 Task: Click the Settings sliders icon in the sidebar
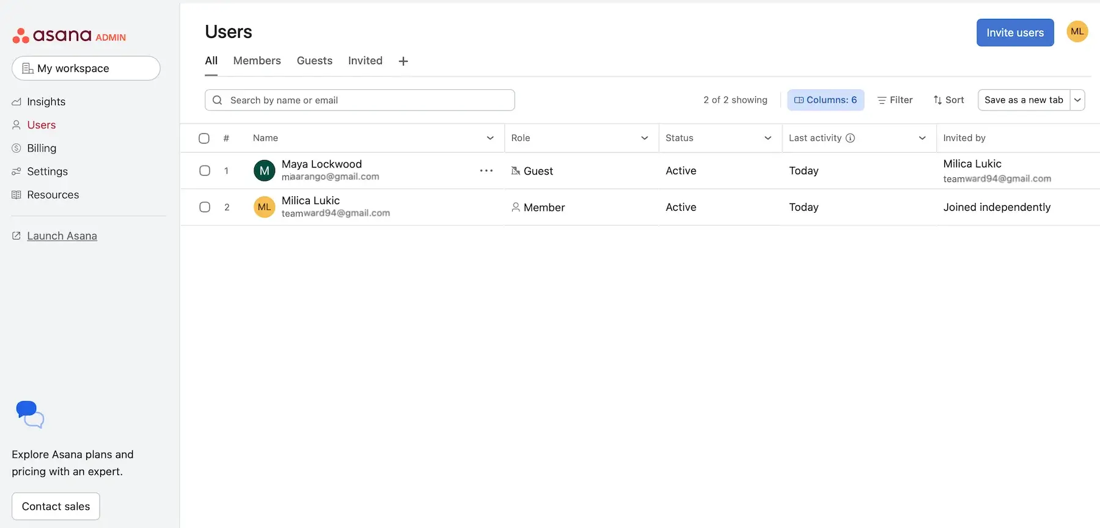click(16, 172)
